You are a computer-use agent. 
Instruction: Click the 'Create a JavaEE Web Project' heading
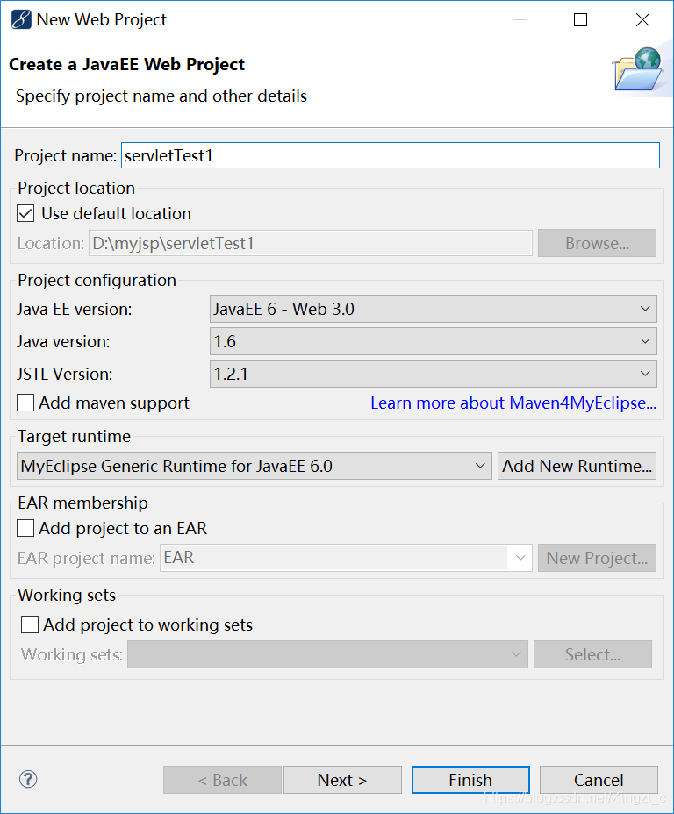pyautogui.click(x=126, y=64)
